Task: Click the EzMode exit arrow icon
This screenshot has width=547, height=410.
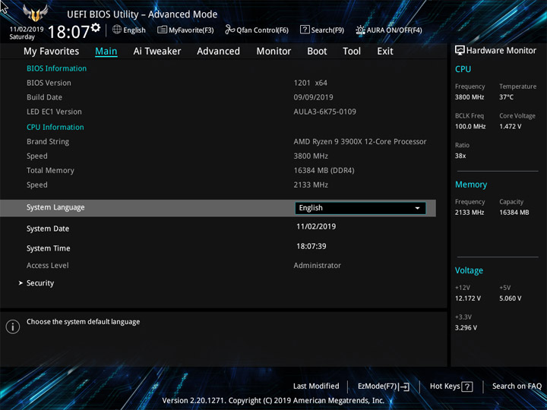Action: tap(404, 386)
